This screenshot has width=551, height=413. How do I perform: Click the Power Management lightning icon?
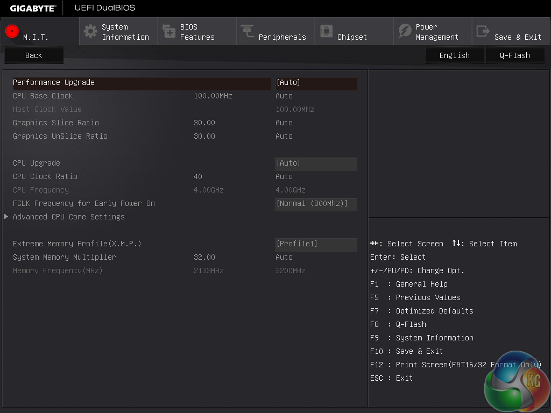pos(405,31)
